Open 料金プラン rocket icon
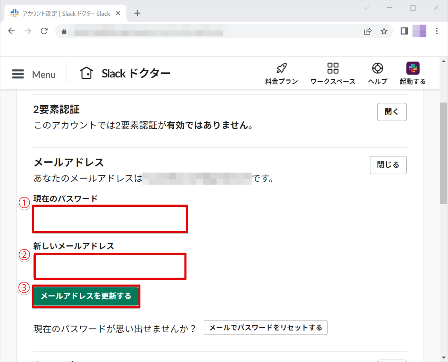 click(281, 68)
